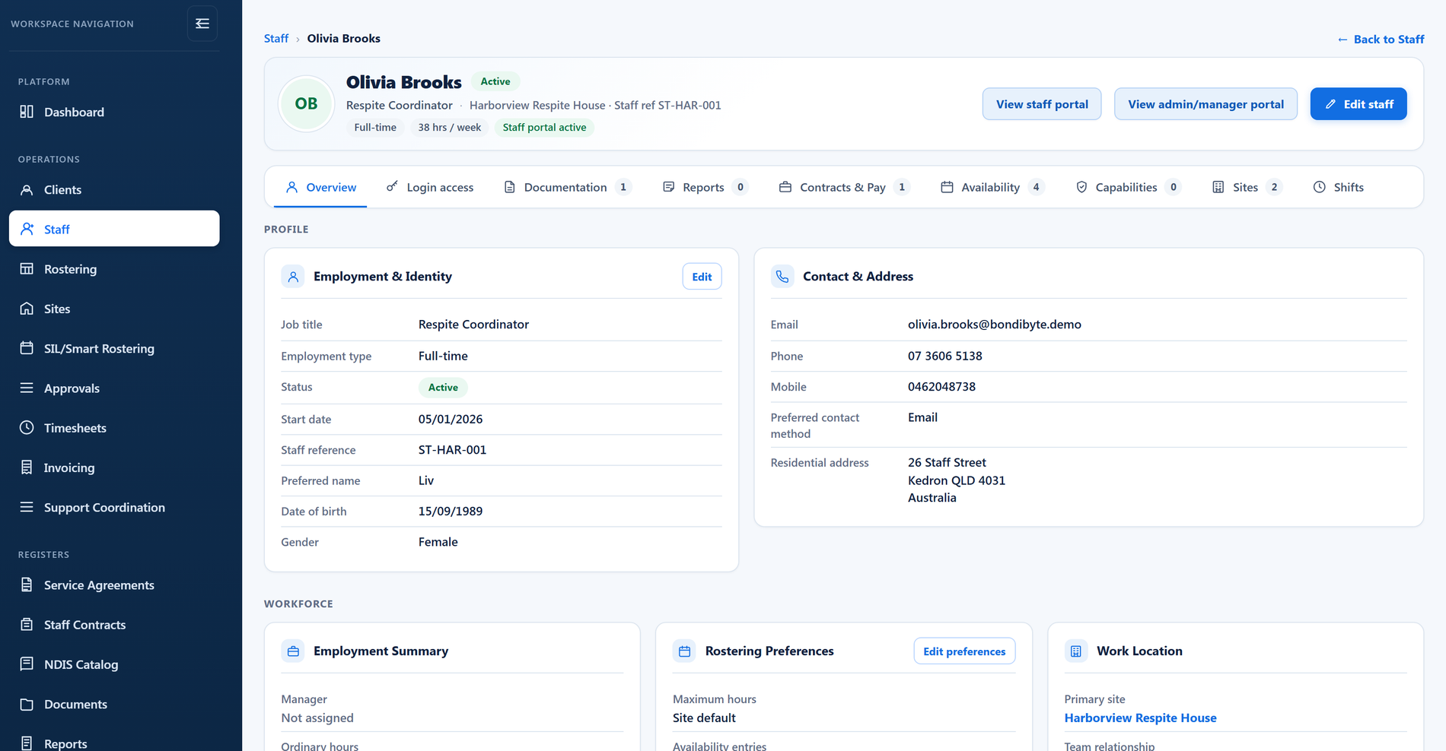
Task: Click the Approvals list icon
Action: coord(27,388)
